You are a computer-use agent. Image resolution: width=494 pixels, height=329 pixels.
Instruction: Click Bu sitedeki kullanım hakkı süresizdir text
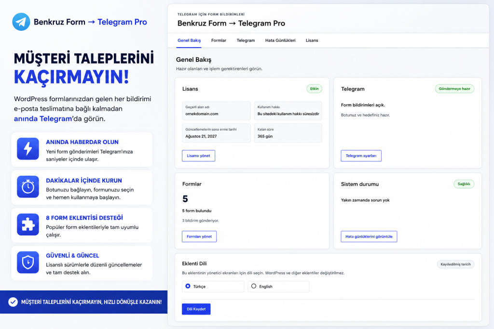288,114
